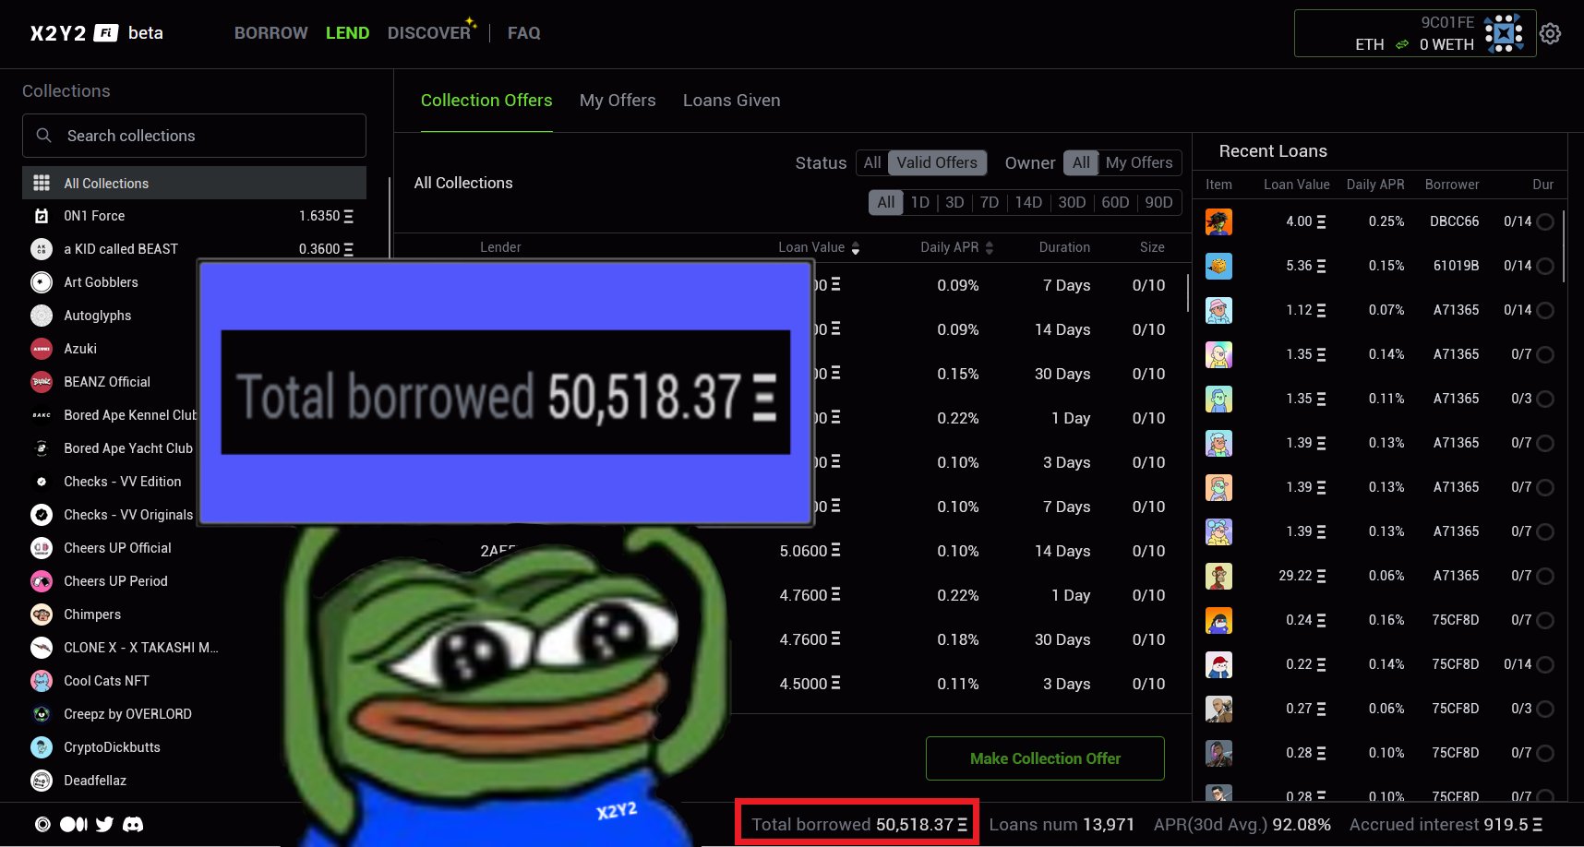1584x847 pixels.
Task: Switch to My Offers tab
Action: (x=618, y=101)
